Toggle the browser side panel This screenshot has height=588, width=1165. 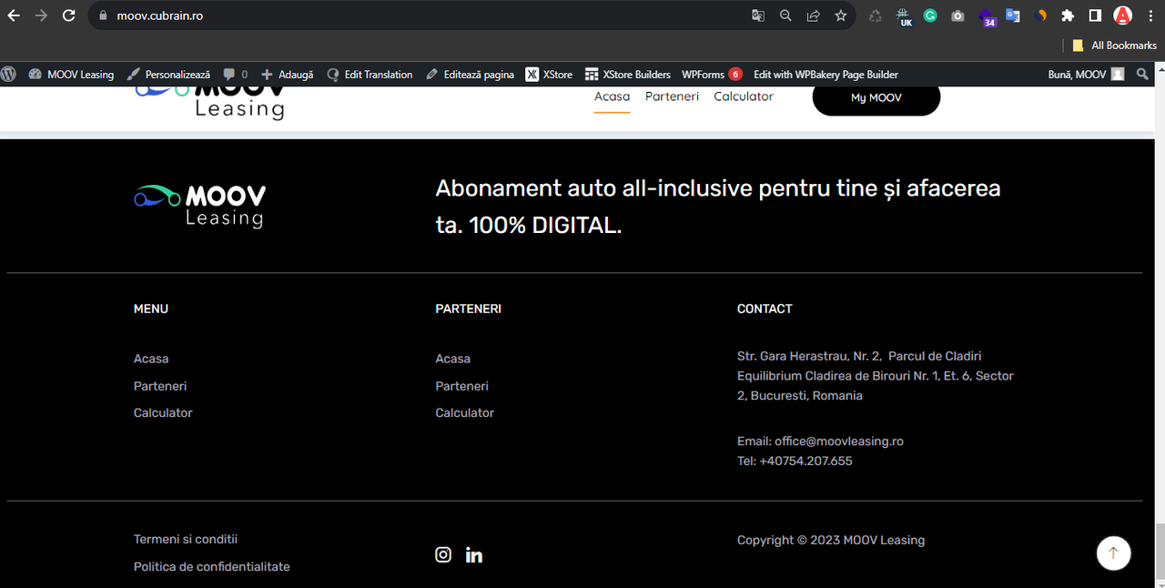1096,15
